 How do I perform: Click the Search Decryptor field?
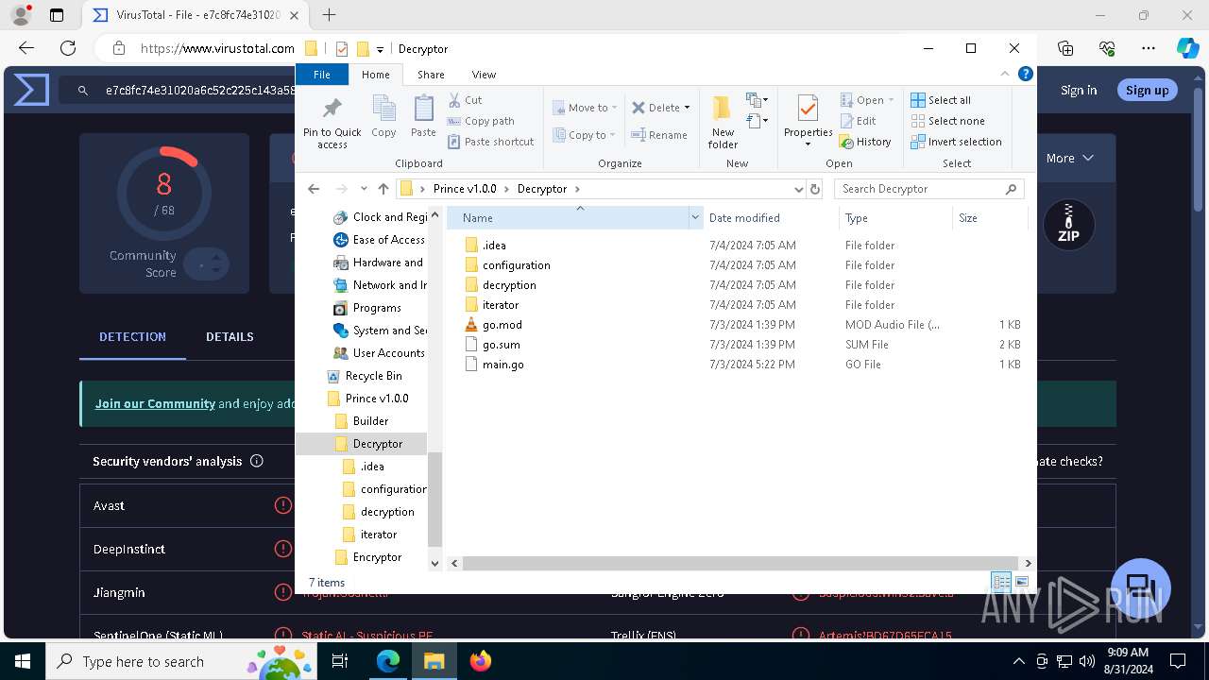point(929,189)
